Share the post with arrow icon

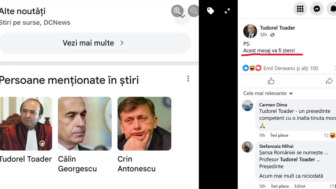point(329,81)
